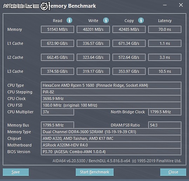Screen dimensions: 189x181
Task: Click the Memory Bus label
Action: (18, 125)
